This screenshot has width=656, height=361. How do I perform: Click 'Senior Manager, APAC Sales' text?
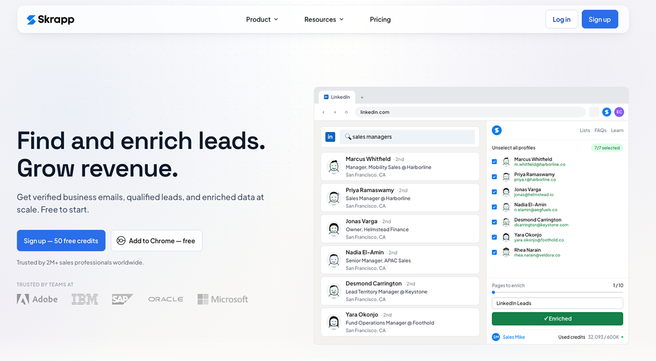378,261
